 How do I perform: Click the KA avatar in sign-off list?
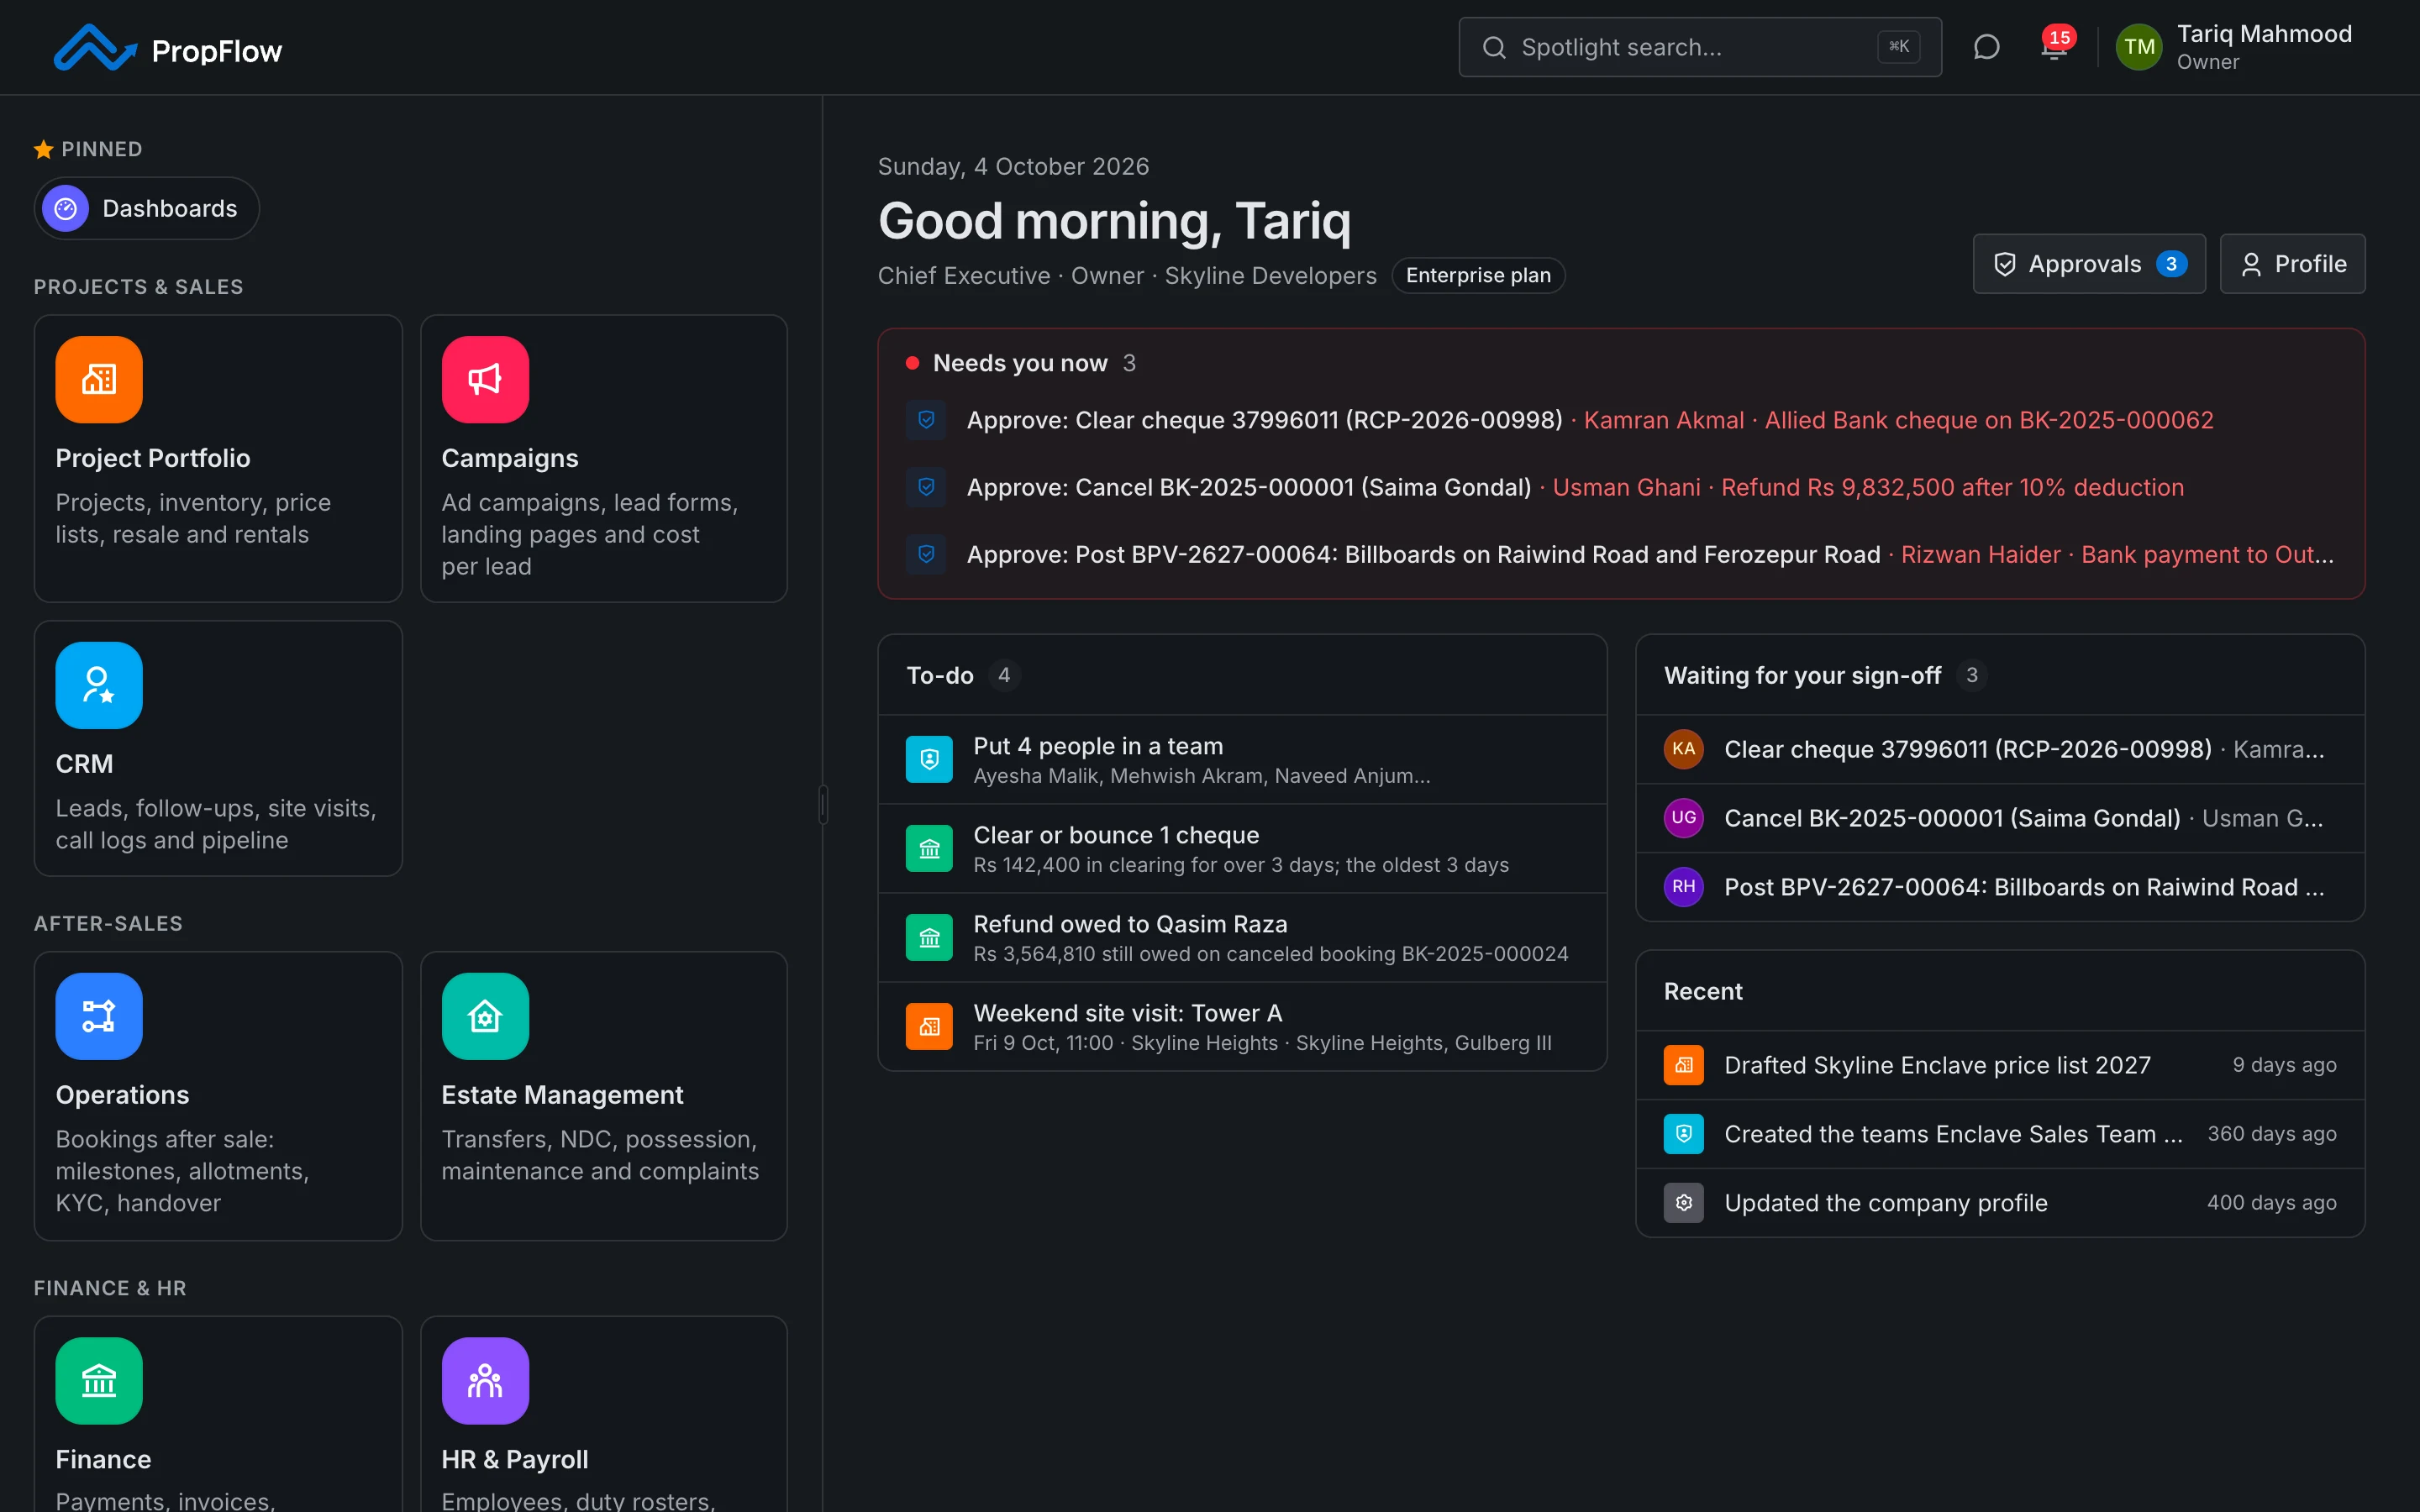tap(1684, 749)
